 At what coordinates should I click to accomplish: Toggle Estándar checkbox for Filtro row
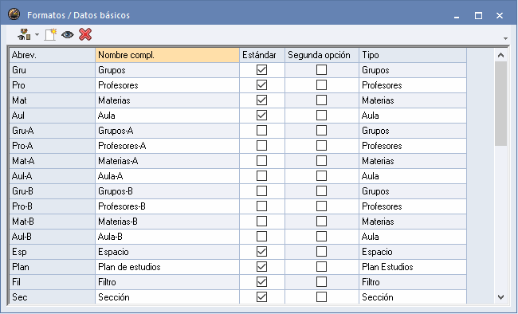[261, 282]
